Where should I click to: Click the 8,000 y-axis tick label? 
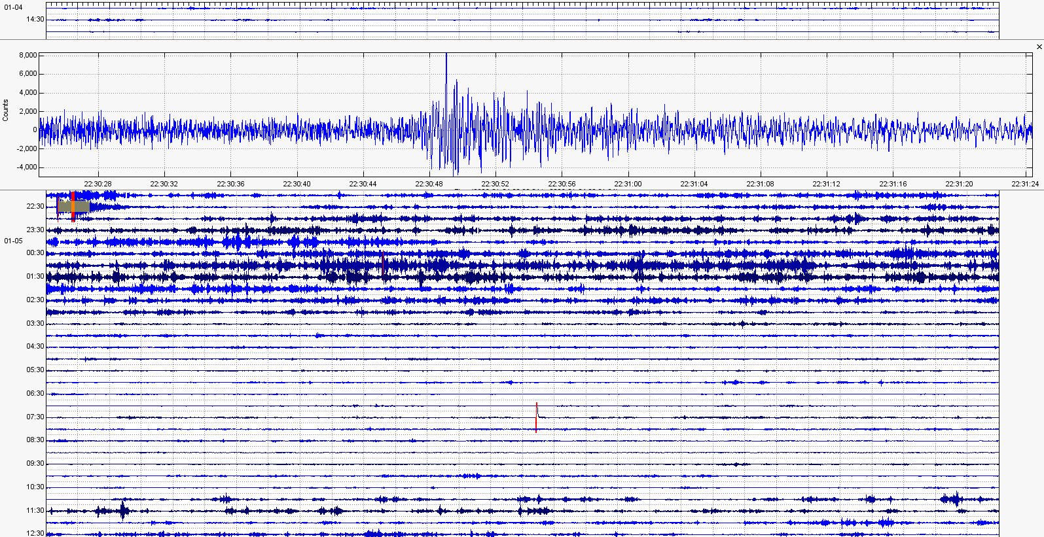tap(27, 56)
